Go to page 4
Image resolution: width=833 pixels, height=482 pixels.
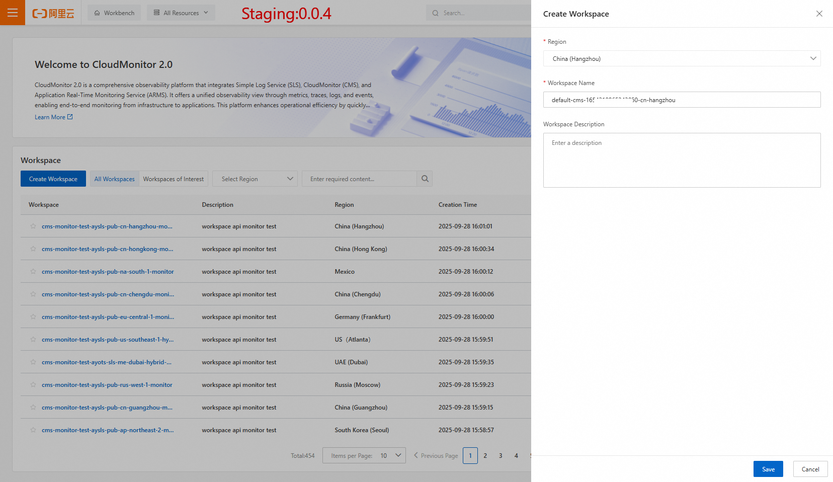[x=516, y=455]
